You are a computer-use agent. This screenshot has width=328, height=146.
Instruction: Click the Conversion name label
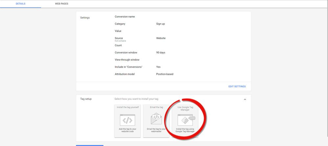point(125,17)
